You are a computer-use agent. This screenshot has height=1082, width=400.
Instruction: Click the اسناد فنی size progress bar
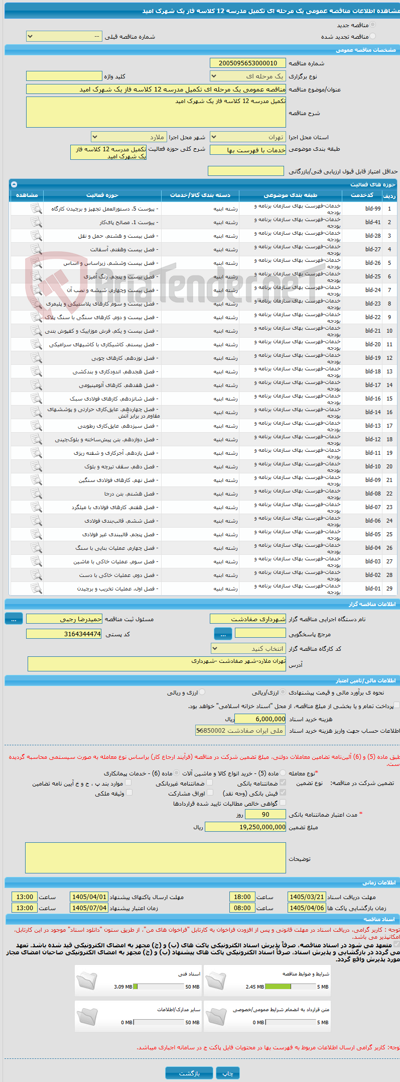pyautogui.click(x=159, y=987)
